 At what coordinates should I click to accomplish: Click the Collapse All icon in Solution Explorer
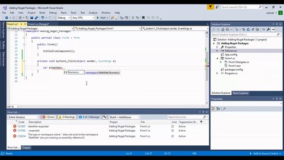253,29
